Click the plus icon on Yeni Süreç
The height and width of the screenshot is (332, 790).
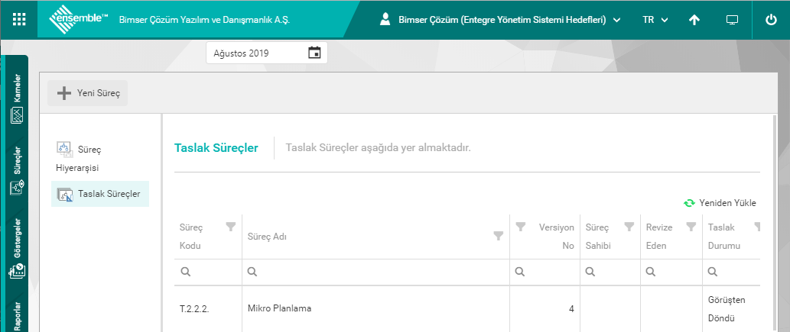point(64,93)
